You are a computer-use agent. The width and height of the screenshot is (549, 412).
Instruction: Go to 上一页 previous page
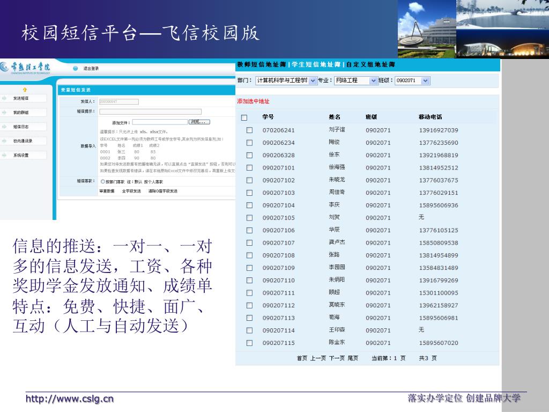click(318, 358)
